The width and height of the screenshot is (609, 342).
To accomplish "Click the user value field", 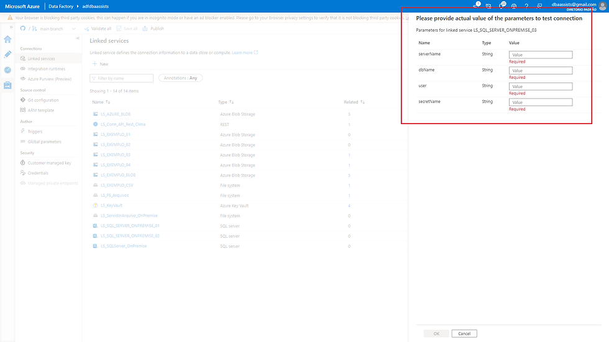I will click(x=541, y=86).
